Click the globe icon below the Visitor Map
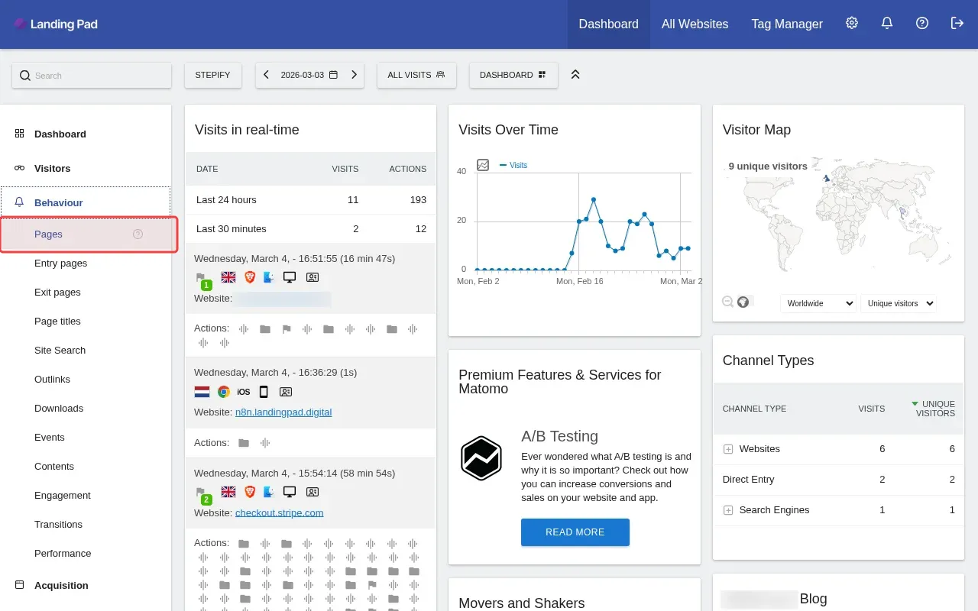The width and height of the screenshot is (978, 611). click(x=743, y=301)
